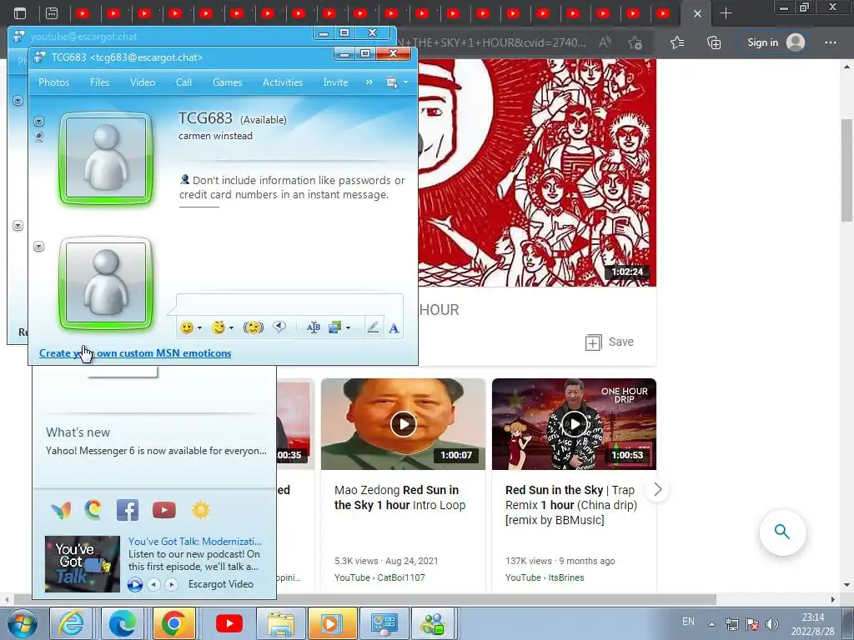The width and height of the screenshot is (854, 640).
Task: Choose a conversation background image
Action: click(x=334, y=327)
